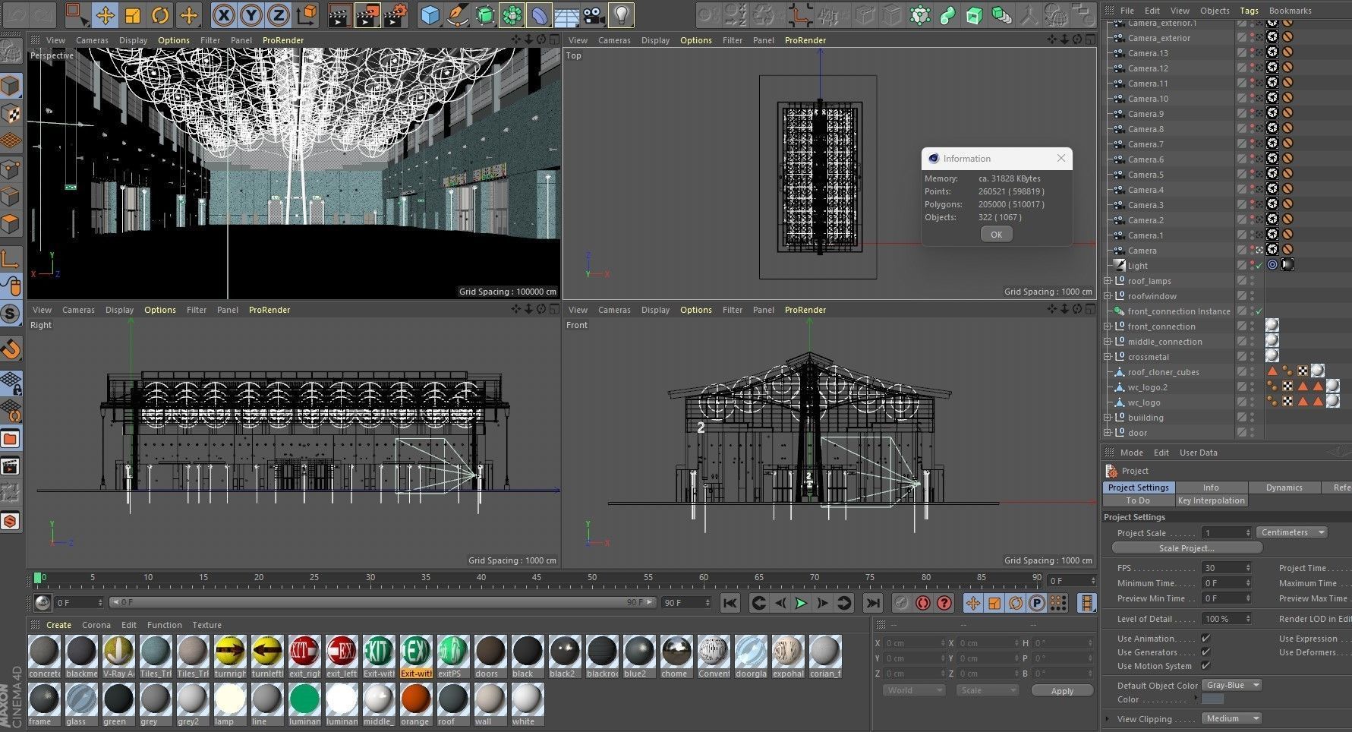Toggle front_connection Instance enabled checkmark
Screen dimensions: 1352x732
(1259, 311)
